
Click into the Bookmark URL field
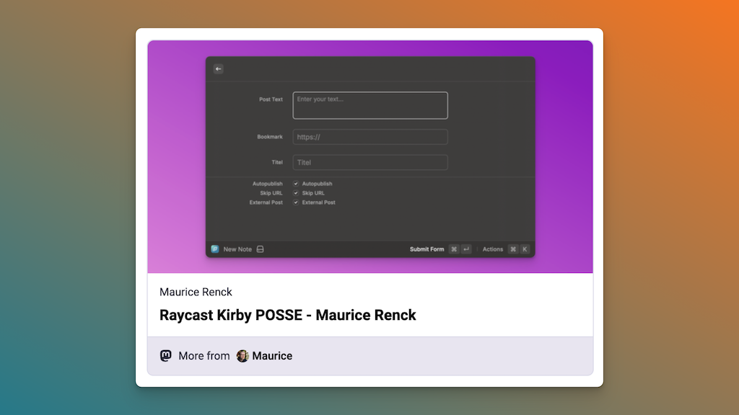click(369, 137)
